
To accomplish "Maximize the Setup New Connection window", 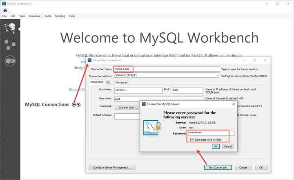I will (254, 60).
